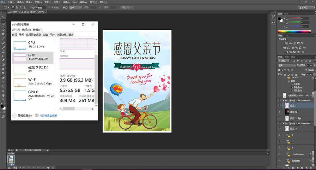
Task: Open the 样式 dropdown in the options bar
Action: point(76,7)
